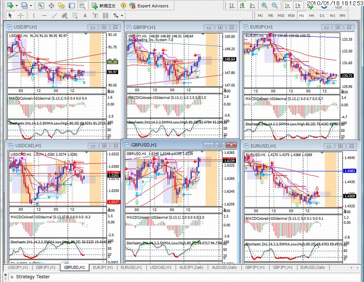Viewport: 364px width, 282px height.
Task: Open the new chart dropdown arrow
Action: pyautogui.click(x=17, y=6)
